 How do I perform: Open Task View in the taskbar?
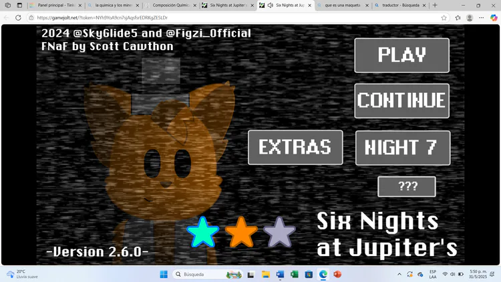coord(251,275)
